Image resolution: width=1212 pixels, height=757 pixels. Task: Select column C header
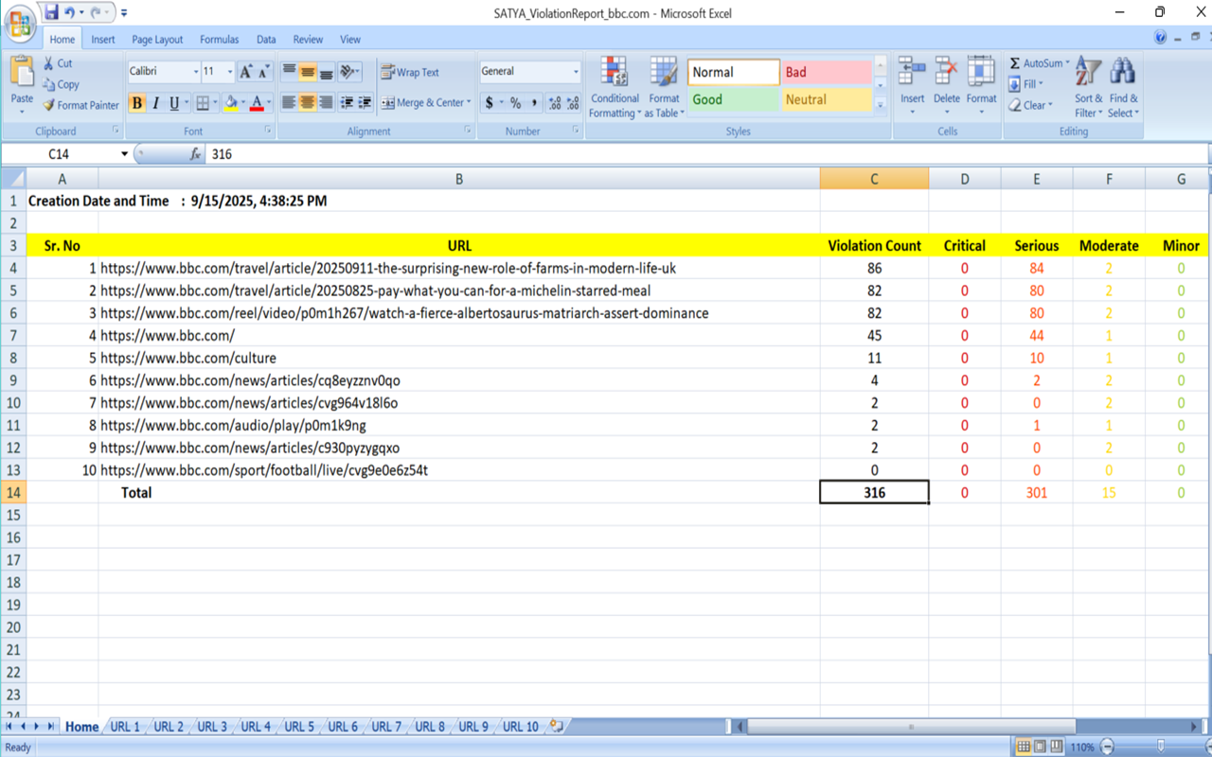tap(874, 179)
